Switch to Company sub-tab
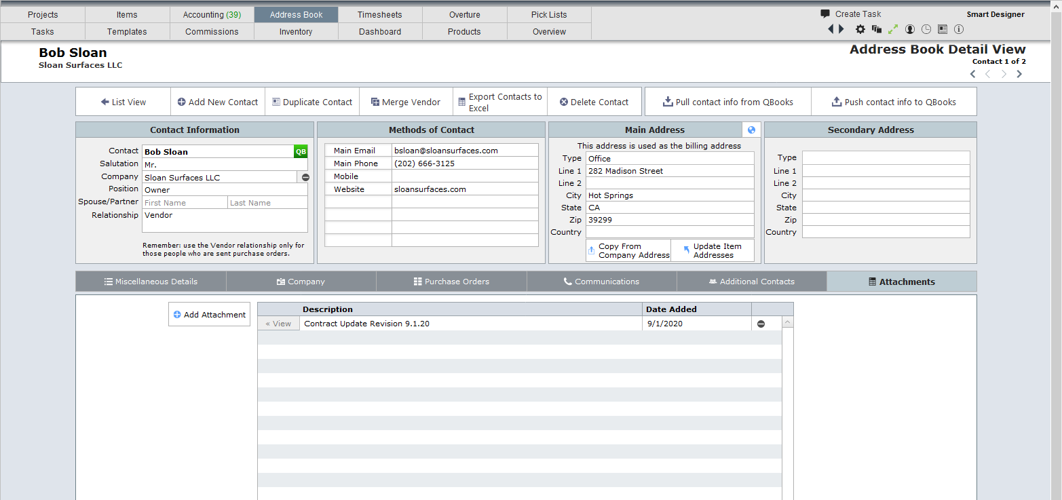 (301, 282)
